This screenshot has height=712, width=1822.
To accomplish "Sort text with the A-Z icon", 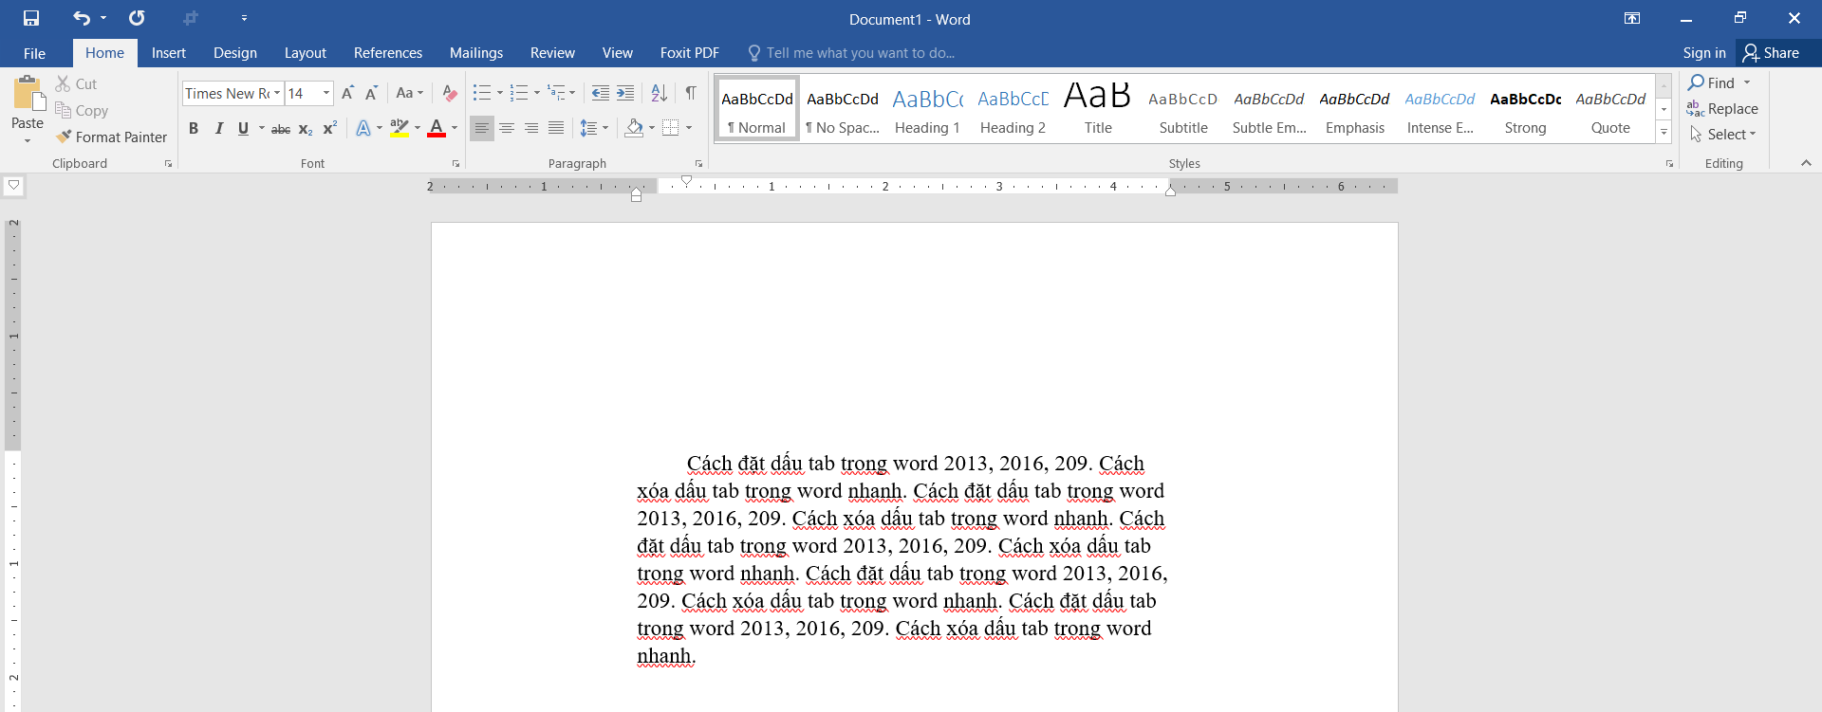I will [659, 93].
